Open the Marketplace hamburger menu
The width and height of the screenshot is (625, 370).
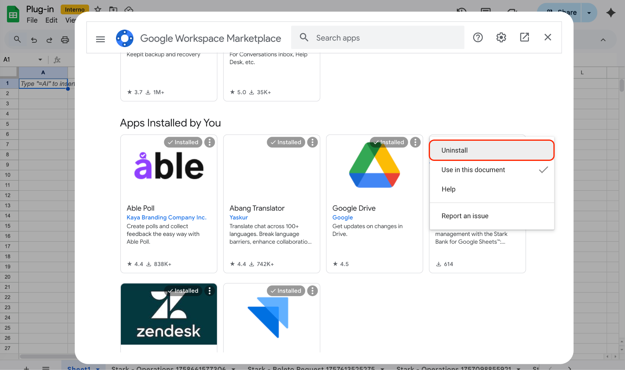(x=100, y=39)
